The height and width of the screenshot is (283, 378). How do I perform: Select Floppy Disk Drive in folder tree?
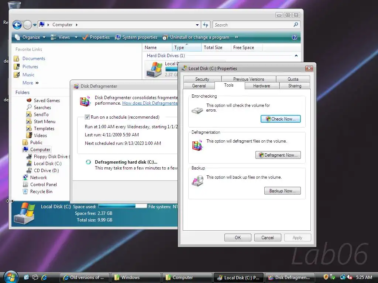[x=51, y=156]
